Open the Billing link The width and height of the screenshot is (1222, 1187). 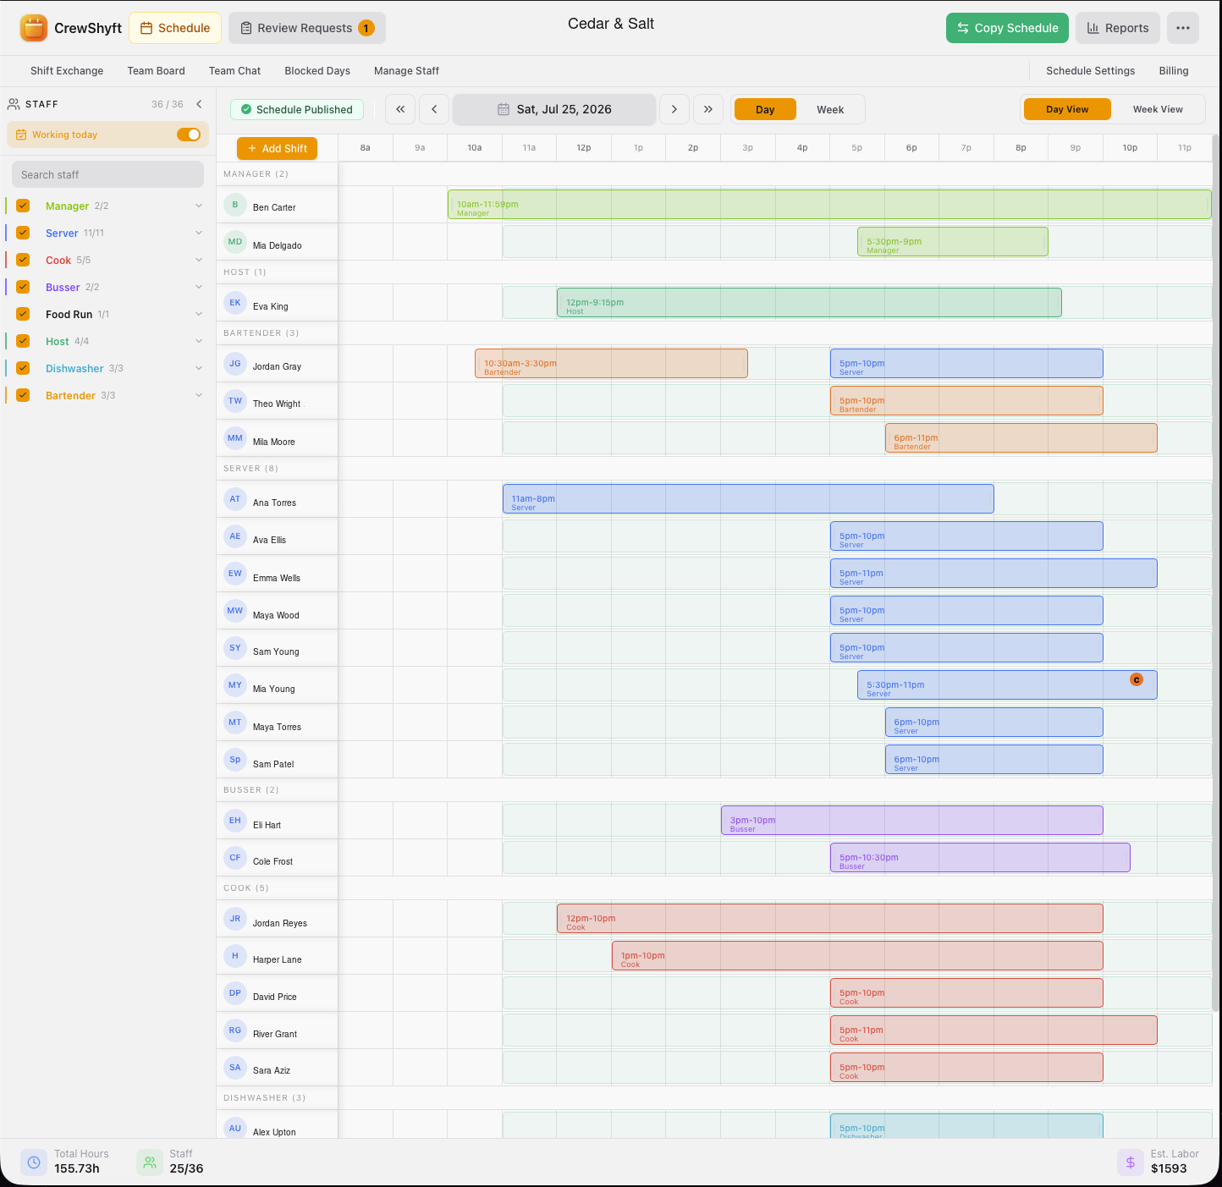click(x=1174, y=71)
